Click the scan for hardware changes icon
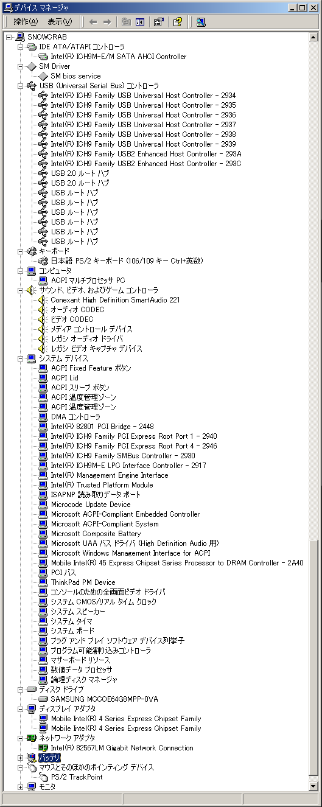The height and width of the screenshot is (807, 322). point(201,22)
